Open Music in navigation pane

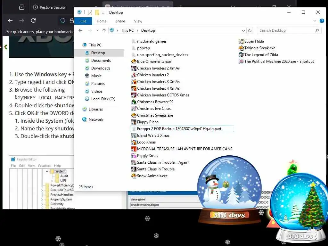(x=96, y=76)
